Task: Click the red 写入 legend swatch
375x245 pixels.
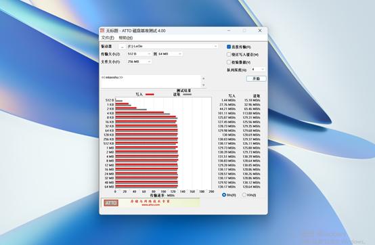Action: coord(150,95)
